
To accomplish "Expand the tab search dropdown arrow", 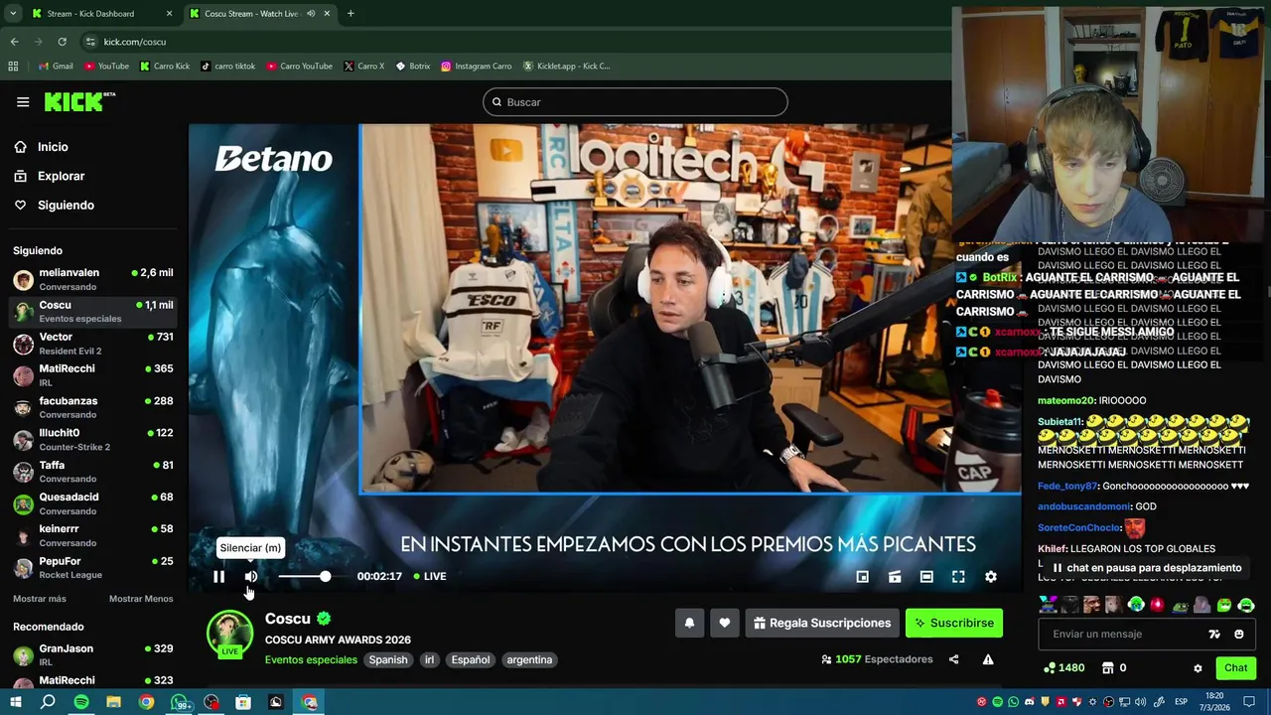I will [x=13, y=14].
